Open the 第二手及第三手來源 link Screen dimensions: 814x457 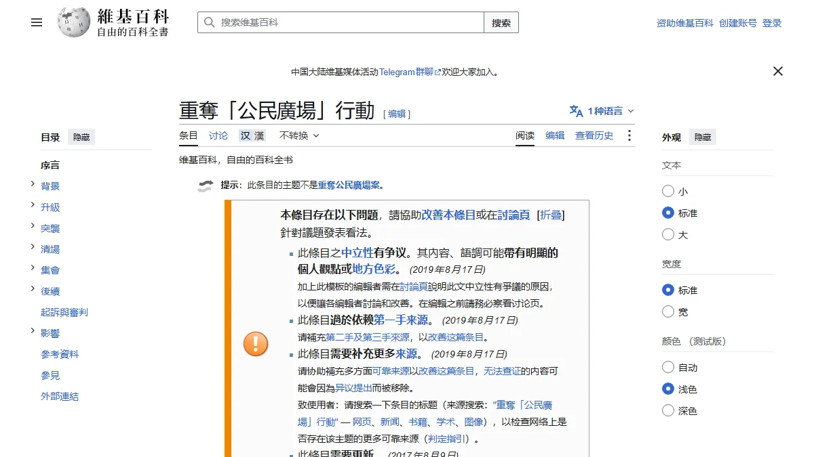(368, 337)
